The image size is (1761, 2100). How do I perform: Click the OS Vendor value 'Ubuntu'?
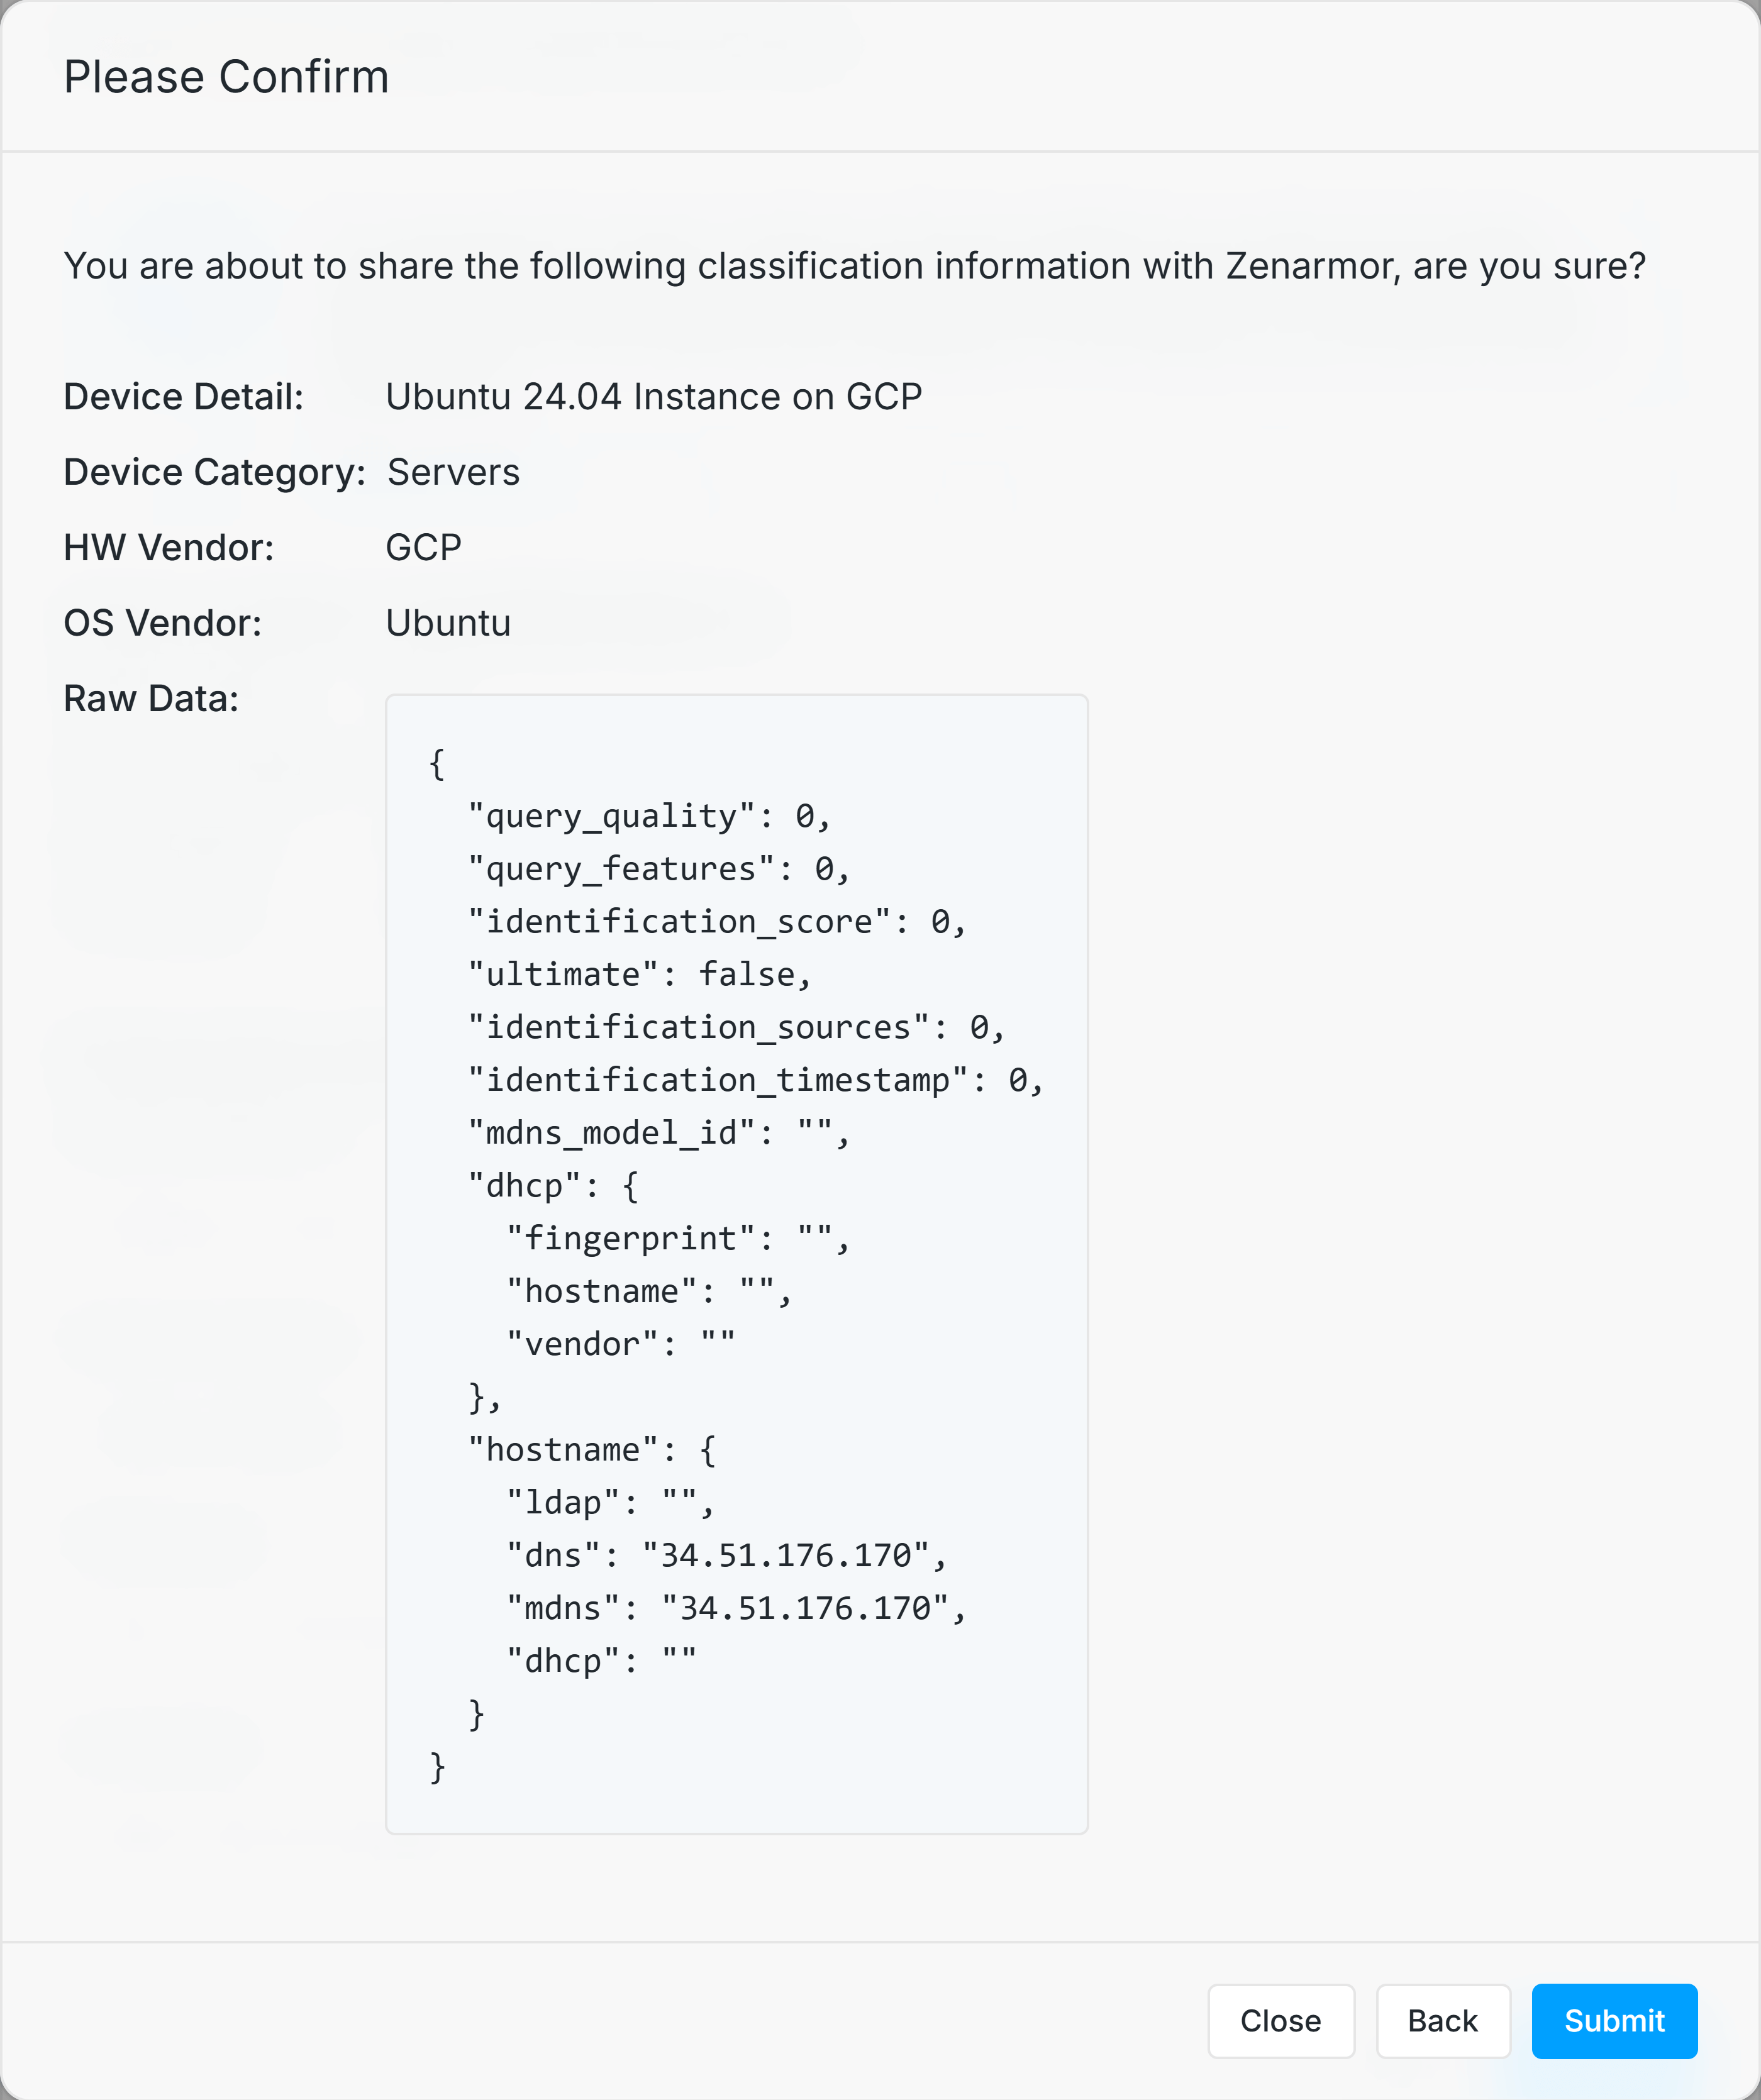point(448,623)
